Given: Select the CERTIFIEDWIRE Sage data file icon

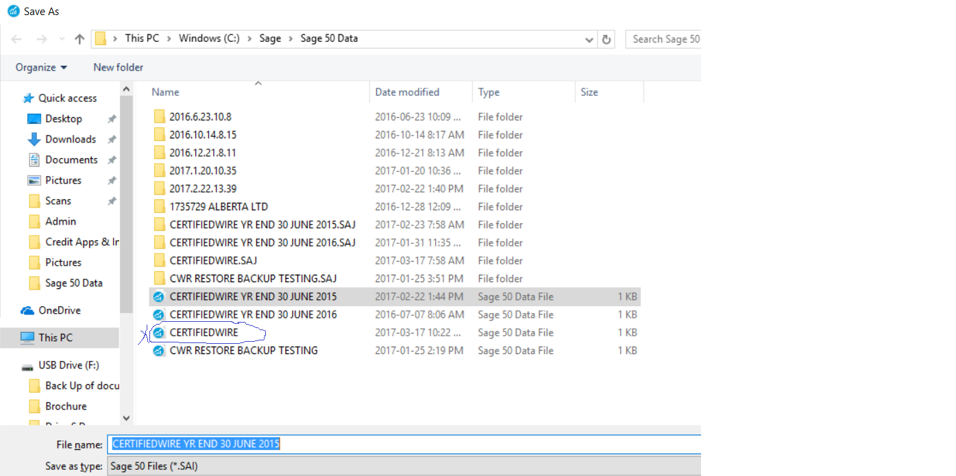Looking at the screenshot, I should (159, 333).
